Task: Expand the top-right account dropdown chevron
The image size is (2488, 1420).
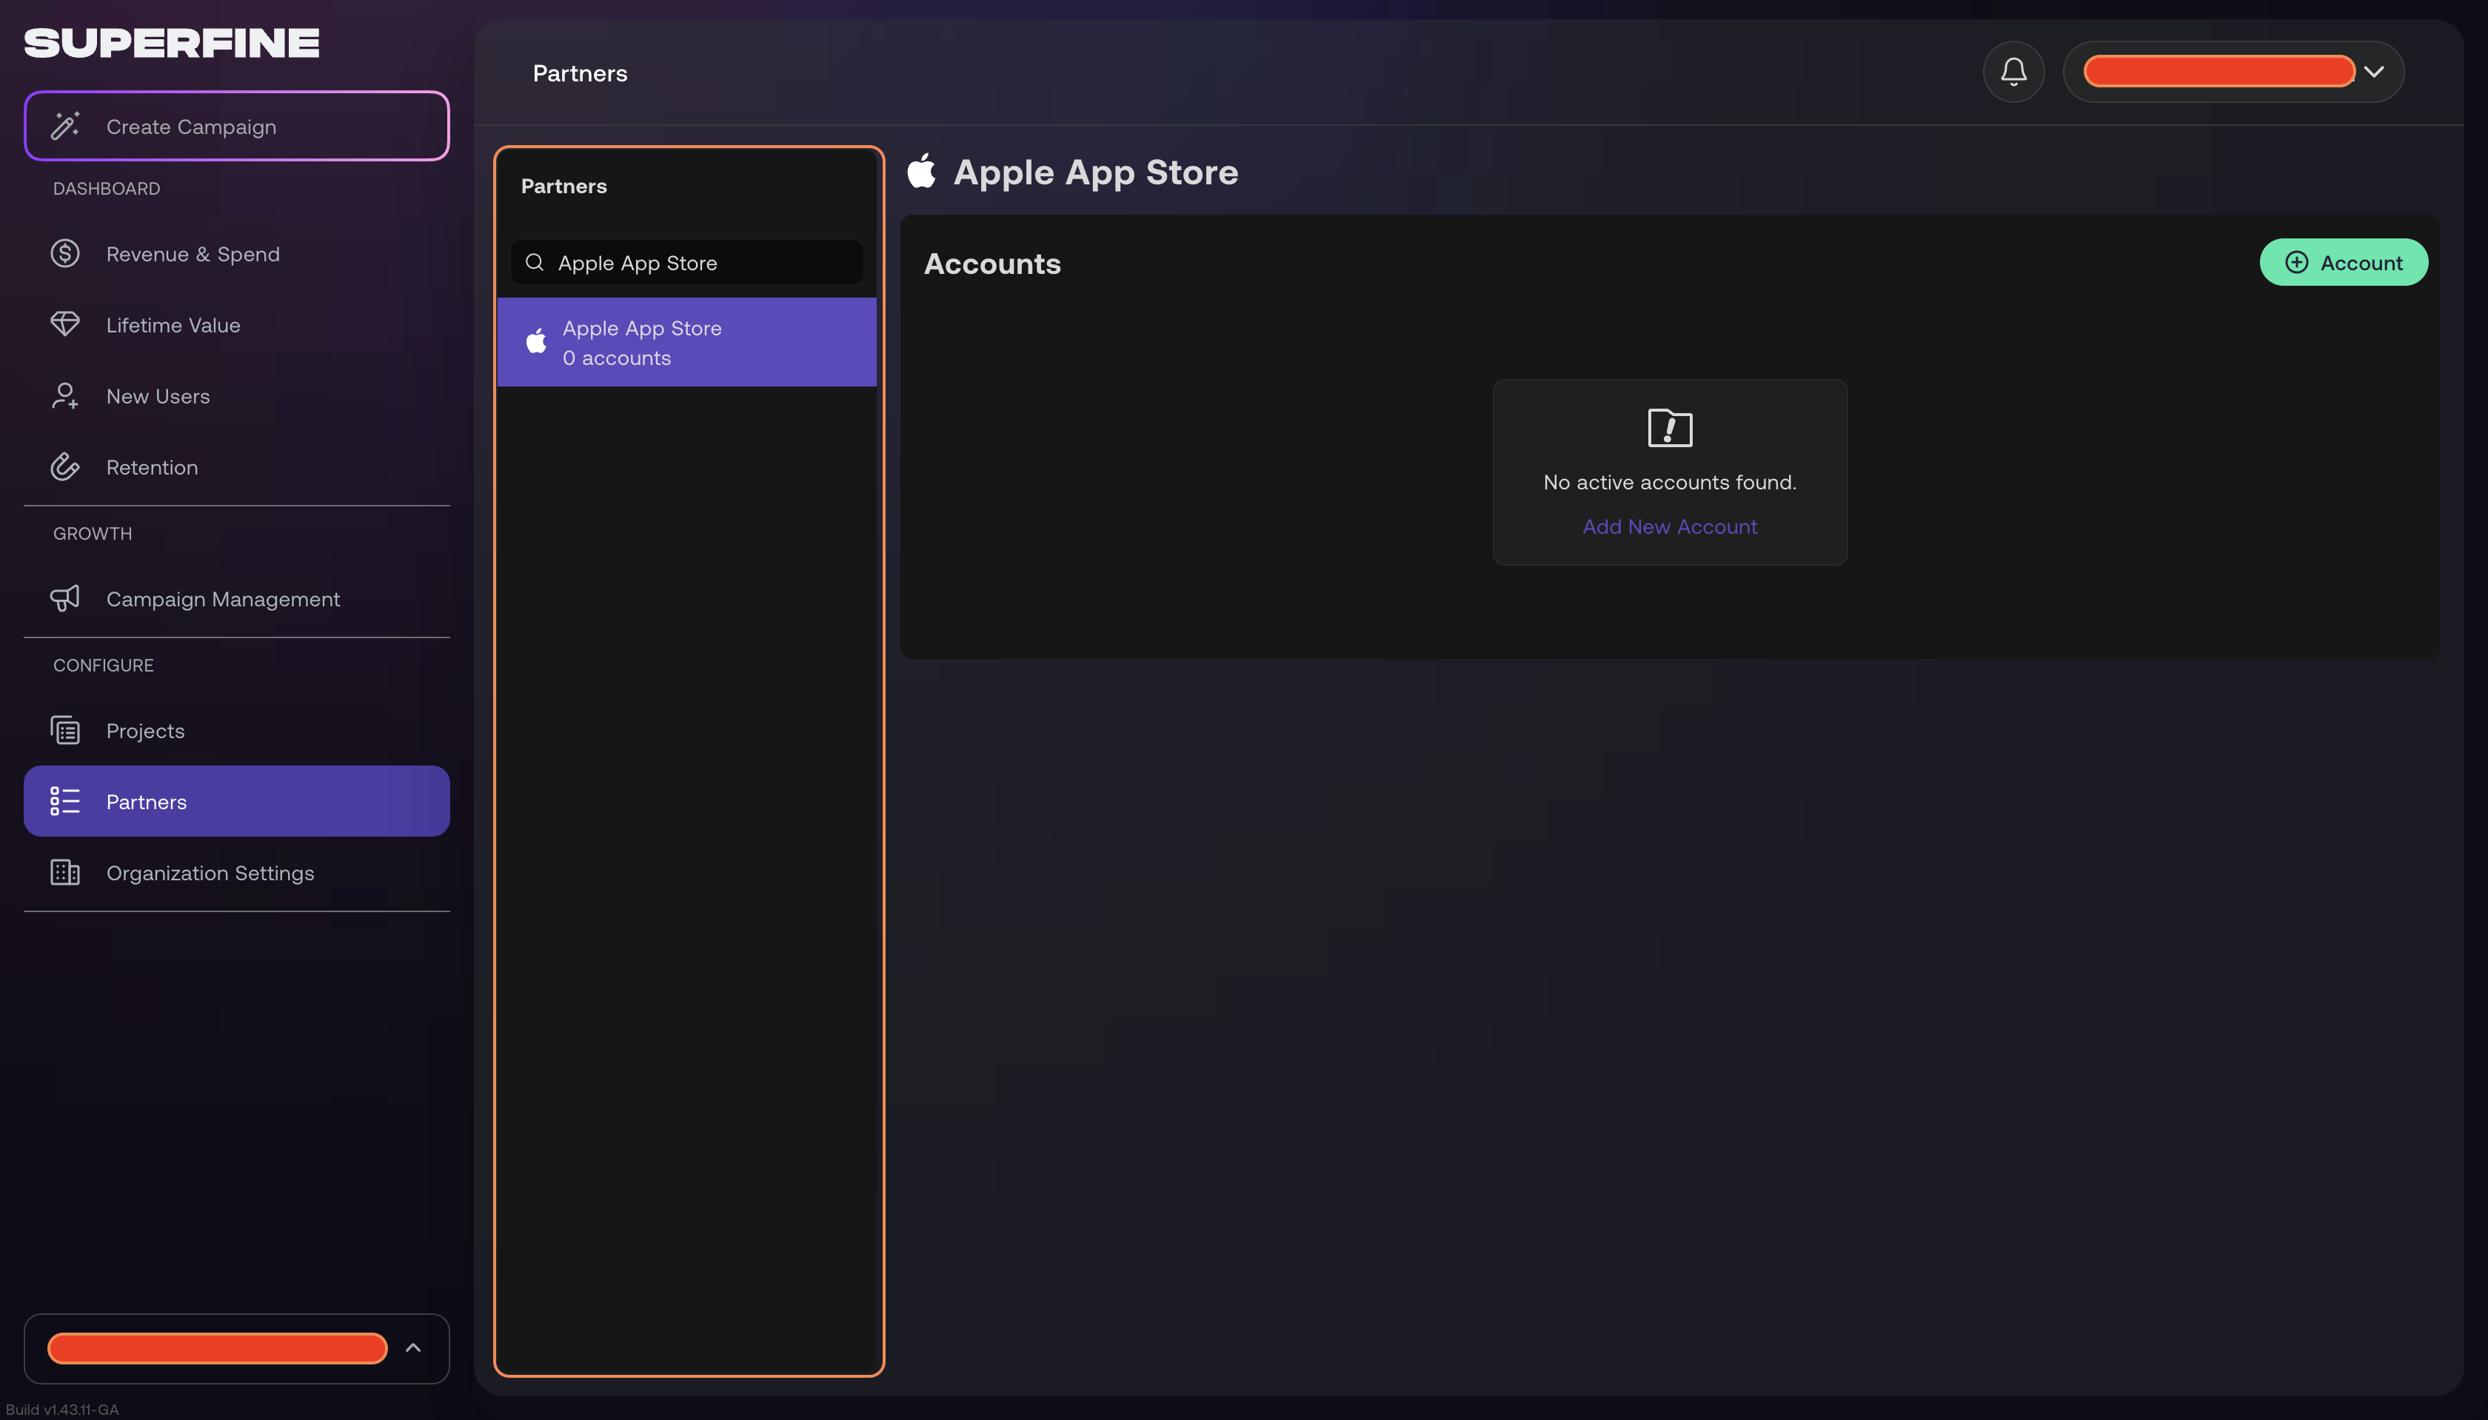Action: tap(2374, 71)
